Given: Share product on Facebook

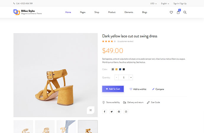Looking at the screenshot, I should pos(105,111).
